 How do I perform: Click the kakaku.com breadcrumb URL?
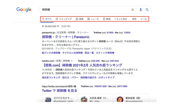(56, 61)
